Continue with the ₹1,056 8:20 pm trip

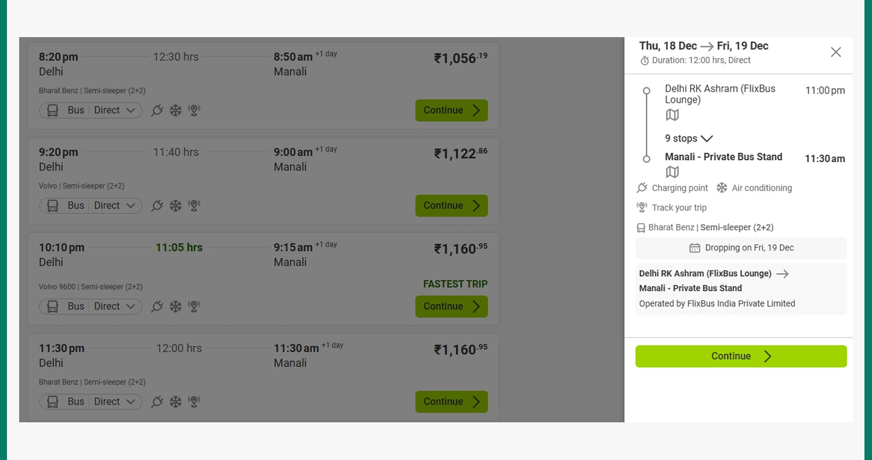tap(451, 110)
